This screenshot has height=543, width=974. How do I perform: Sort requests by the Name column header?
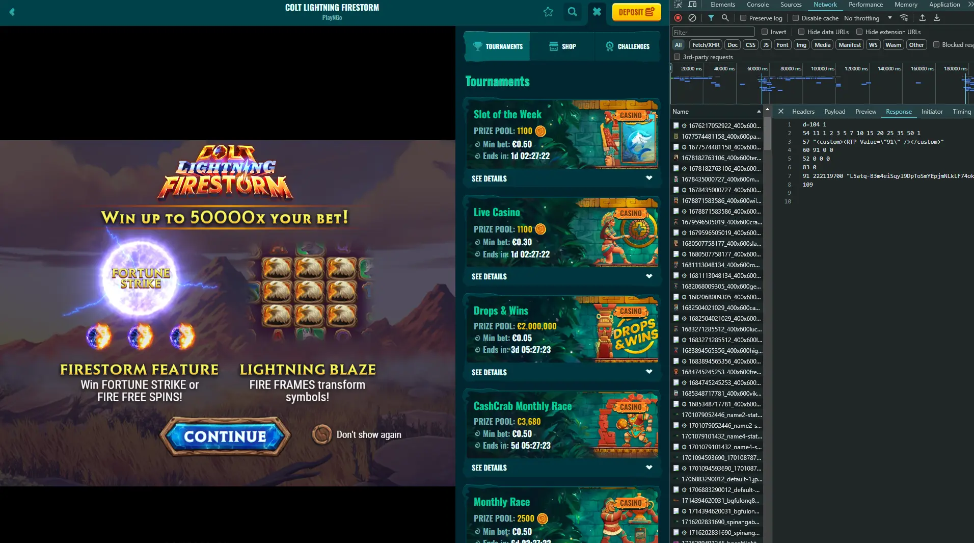pyautogui.click(x=716, y=112)
